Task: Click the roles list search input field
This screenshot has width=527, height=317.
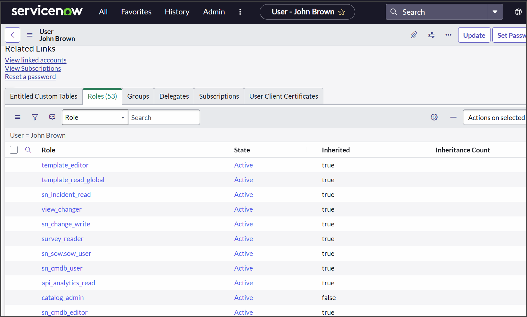Action: point(164,118)
